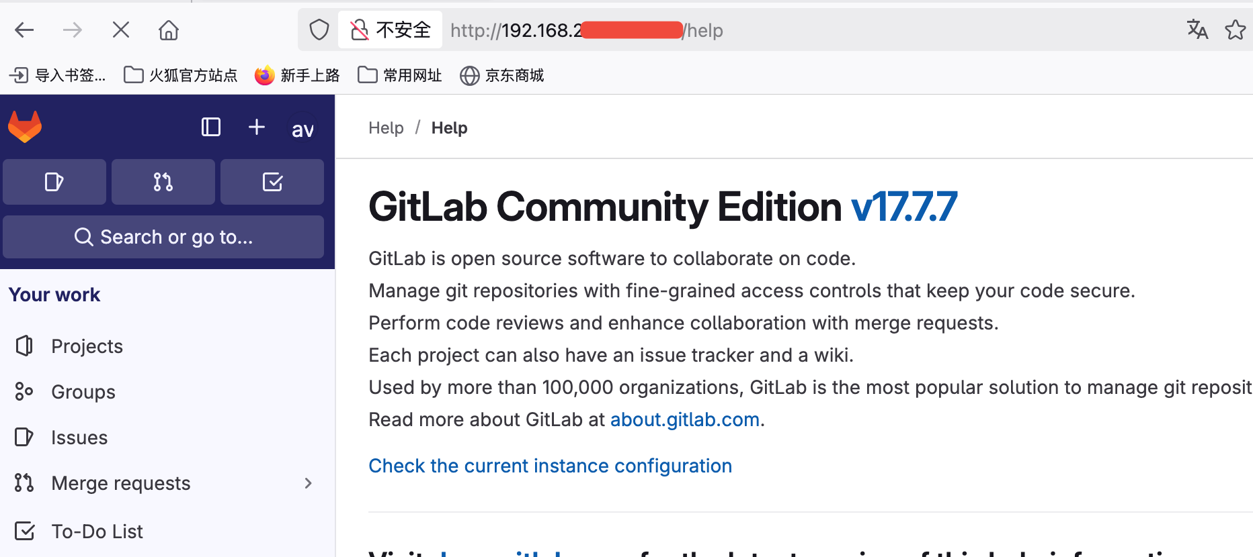1253x557 pixels.
Task: Click the browser home icon
Action: (x=168, y=30)
